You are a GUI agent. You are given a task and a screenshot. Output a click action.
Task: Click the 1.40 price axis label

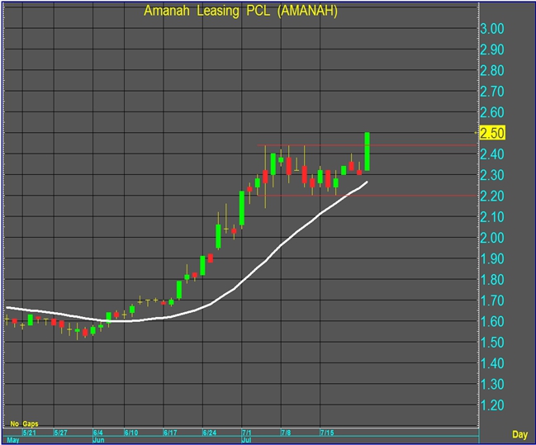click(492, 363)
